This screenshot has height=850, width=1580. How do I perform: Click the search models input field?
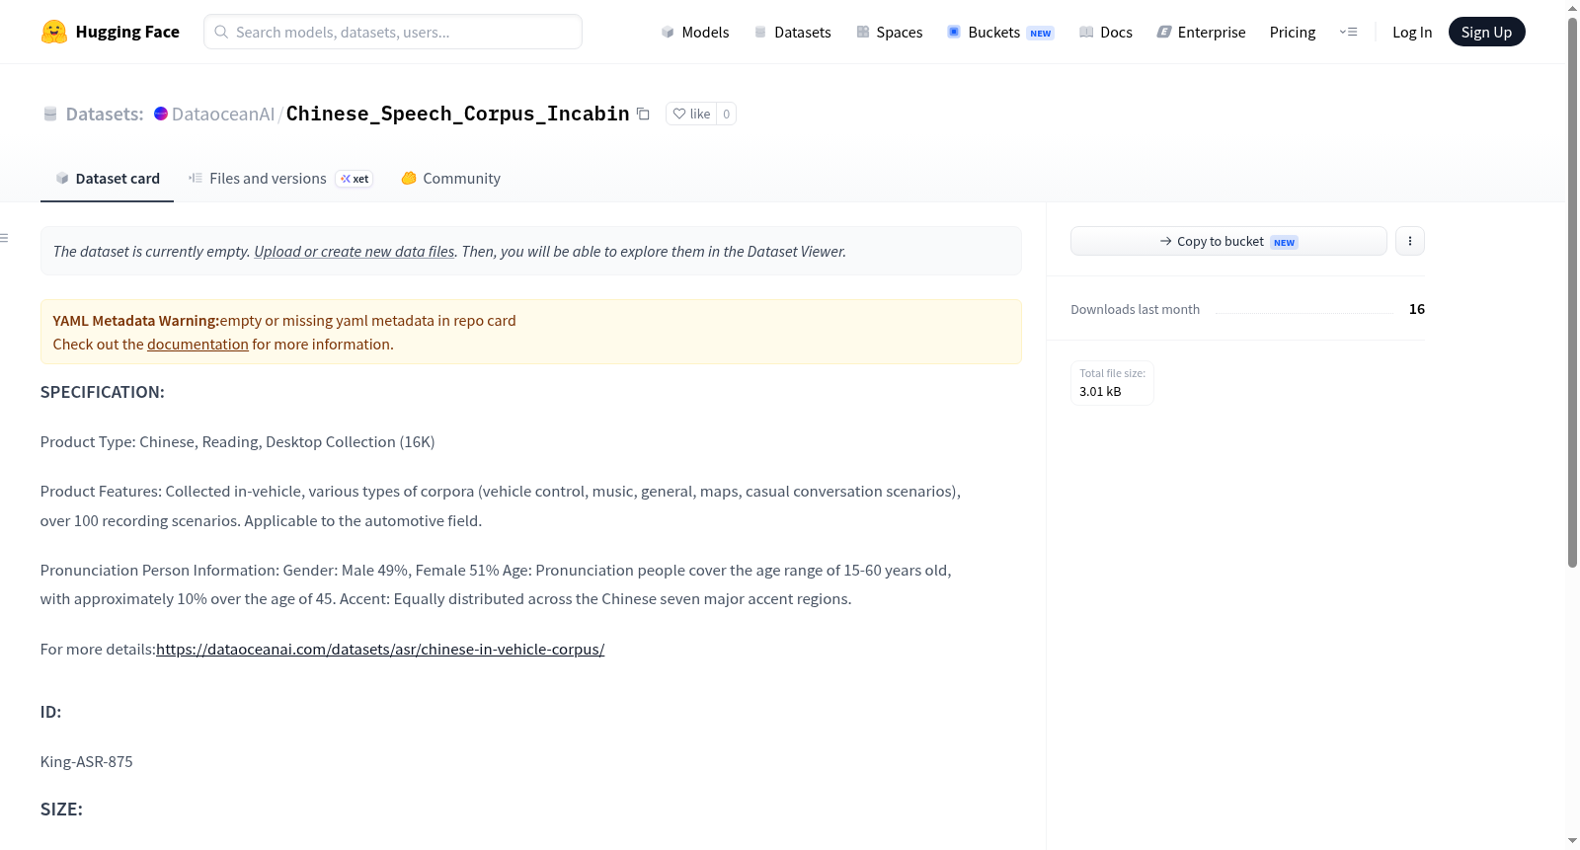point(393,32)
